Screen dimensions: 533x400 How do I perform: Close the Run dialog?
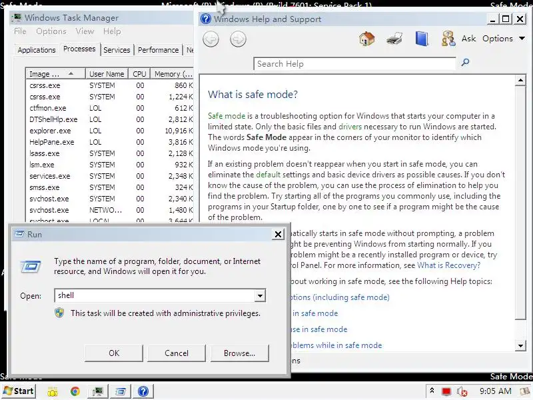coord(278,234)
